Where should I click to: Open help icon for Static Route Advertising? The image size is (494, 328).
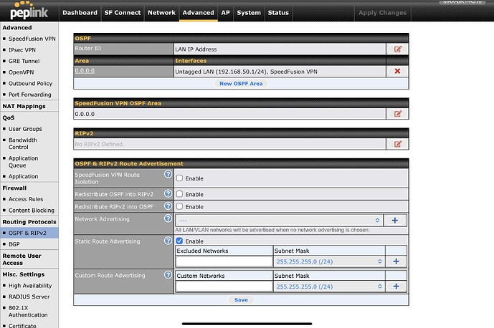click(x=168, y=241)
